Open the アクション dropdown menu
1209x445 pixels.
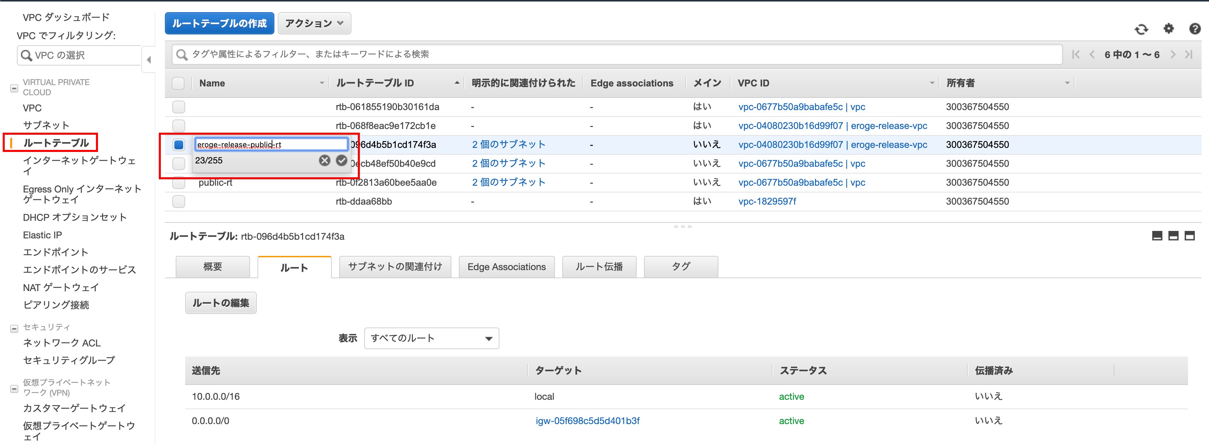[x=314, y=23]
